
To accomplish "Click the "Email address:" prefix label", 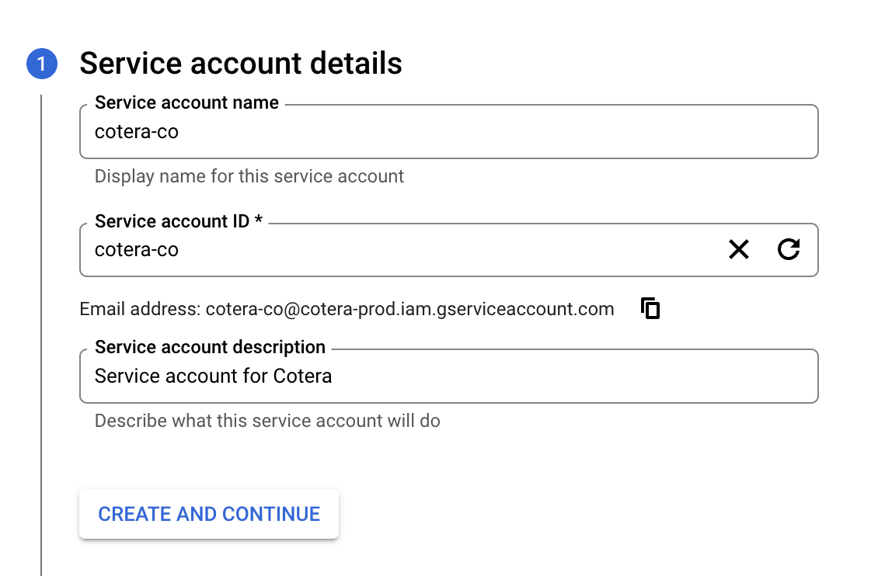I will click(x=140, y=310).
